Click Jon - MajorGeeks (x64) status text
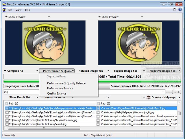 coord(98,135)
